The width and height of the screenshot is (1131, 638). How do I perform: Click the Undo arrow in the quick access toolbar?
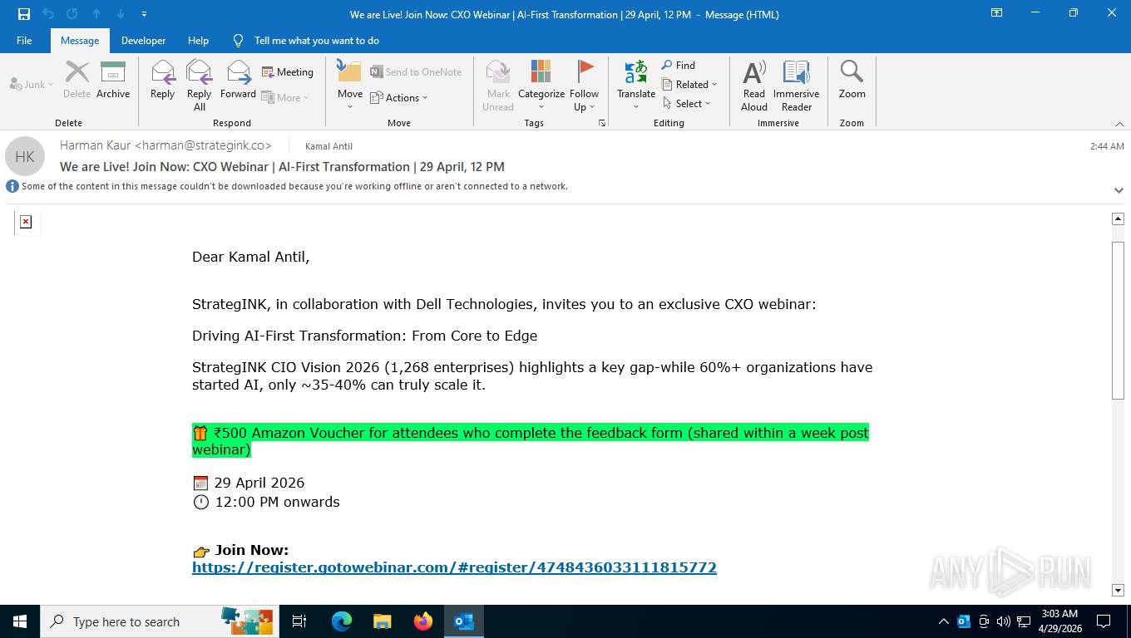tap(48, 14)
